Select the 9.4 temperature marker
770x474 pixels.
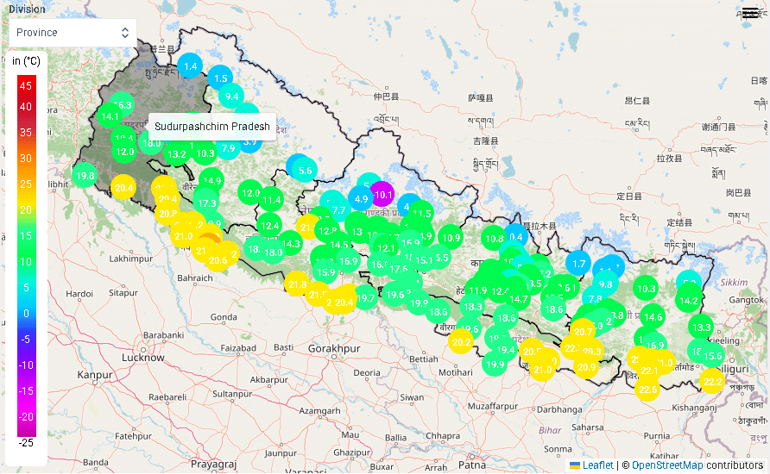click(231, 96)
